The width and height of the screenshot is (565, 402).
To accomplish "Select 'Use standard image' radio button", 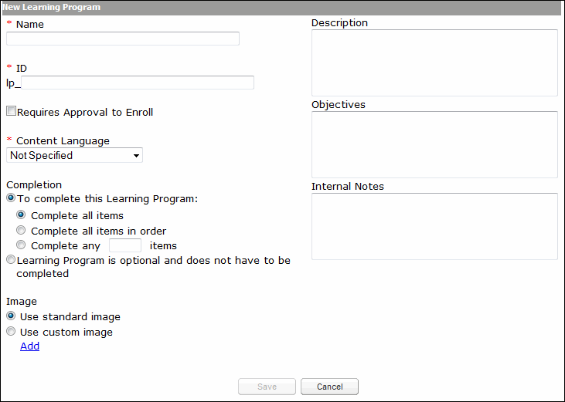I will click(x=12, y=316).
